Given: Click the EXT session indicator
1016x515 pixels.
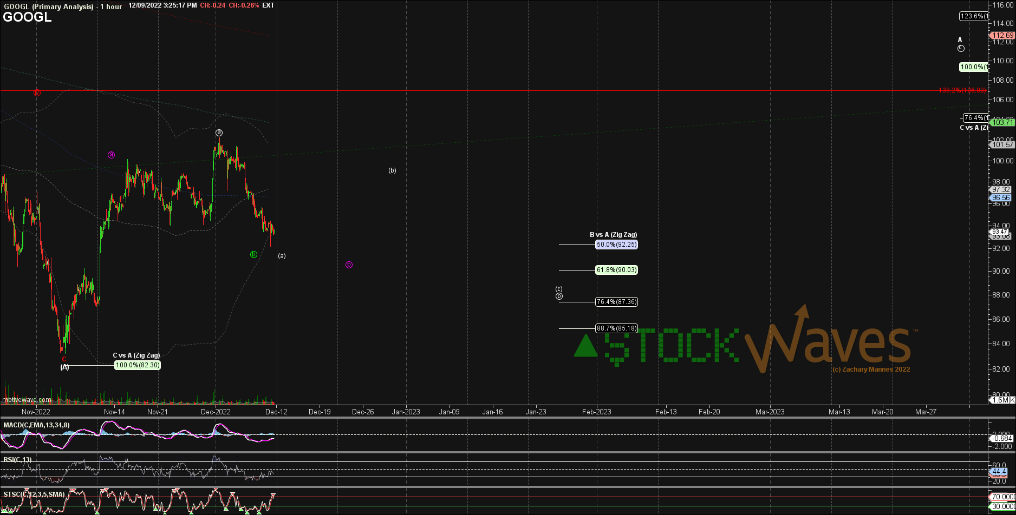Looking at the screenshot, I should pos(268,5).
